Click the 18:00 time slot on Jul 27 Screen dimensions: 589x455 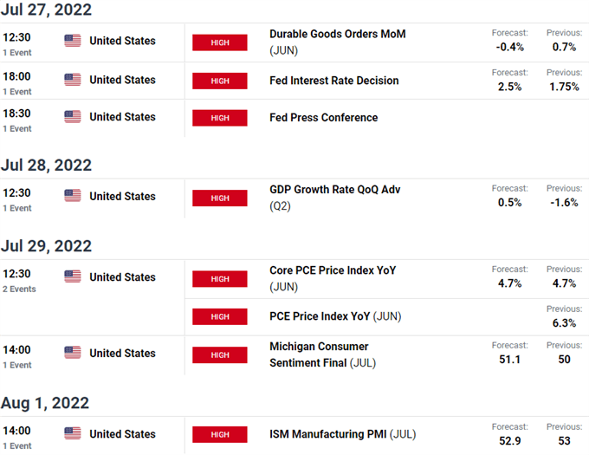16,76
